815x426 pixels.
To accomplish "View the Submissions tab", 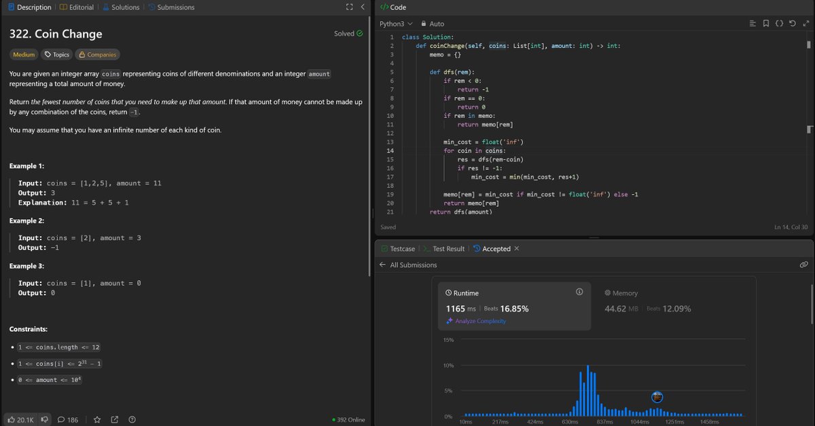I will 171,7.
